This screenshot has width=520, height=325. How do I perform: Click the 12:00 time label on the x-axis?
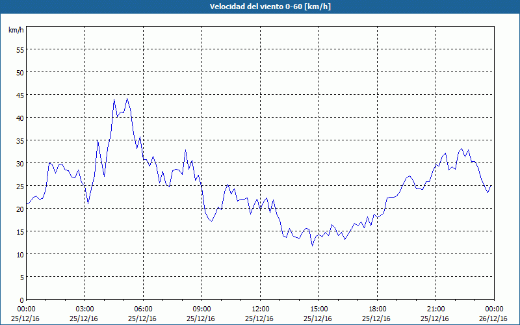coord(261,309)
